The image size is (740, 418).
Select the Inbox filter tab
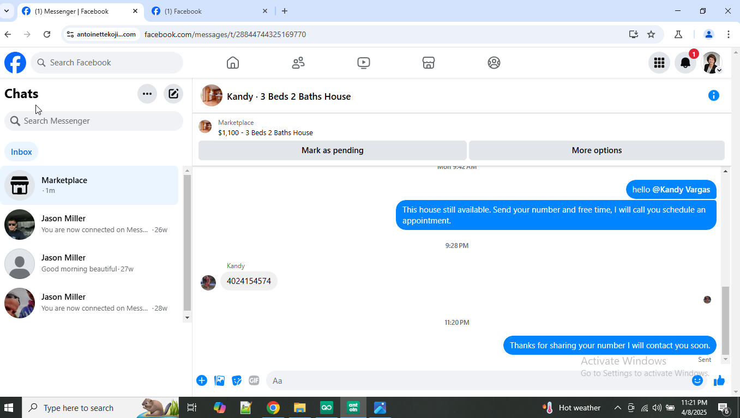pyautogui.click(x=21, y=152)
